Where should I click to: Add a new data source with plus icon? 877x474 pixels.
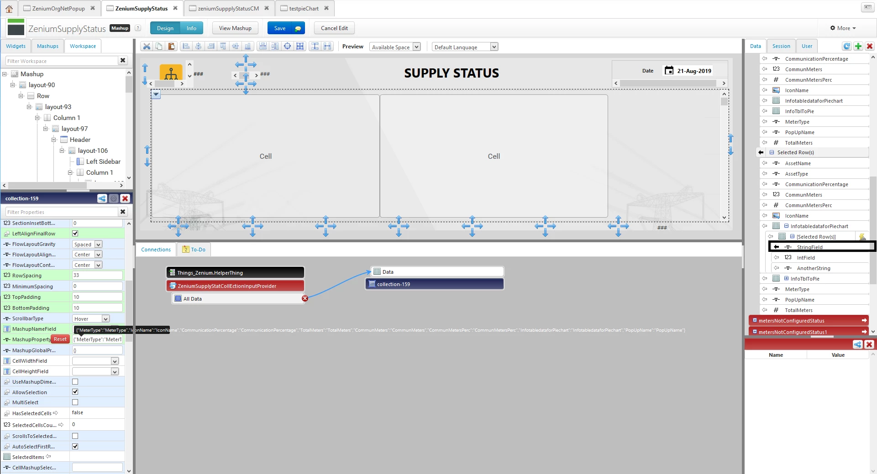point(858,46)
